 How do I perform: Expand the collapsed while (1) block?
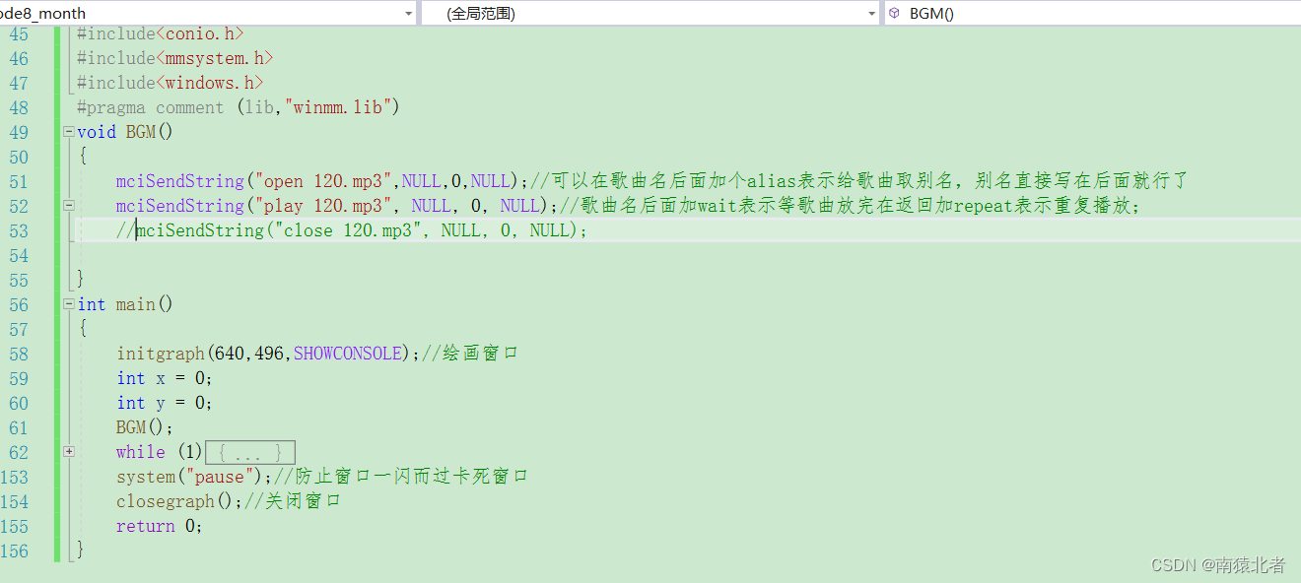pyautogui.click(x=68, y=451)
